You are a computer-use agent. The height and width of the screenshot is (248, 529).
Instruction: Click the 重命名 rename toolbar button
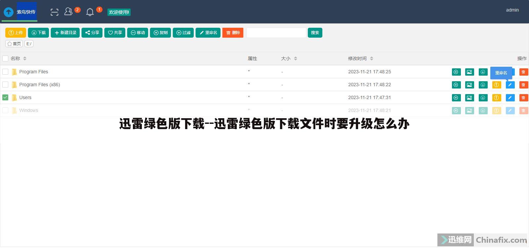[x=208, y=33]
